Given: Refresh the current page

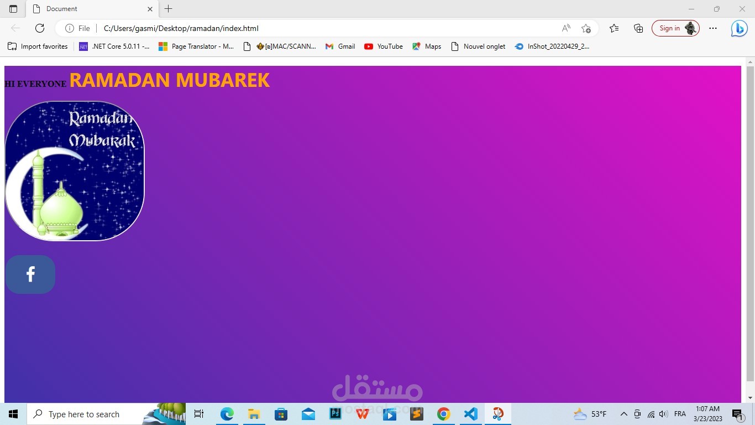Looking at the screenshot, I should [39, 28].
